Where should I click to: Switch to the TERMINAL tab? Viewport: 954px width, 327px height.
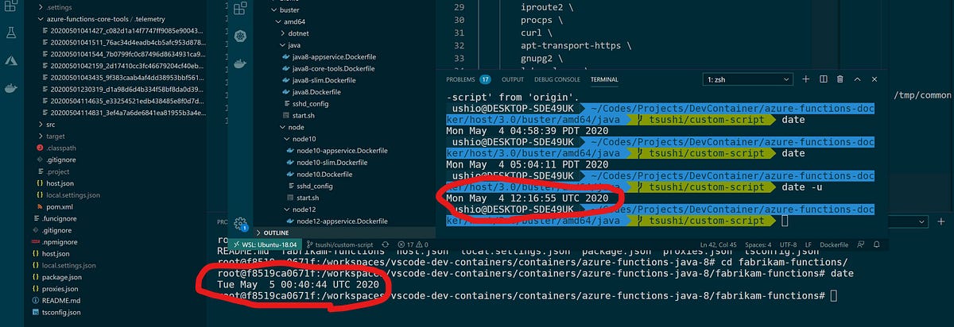pos(604,79)
